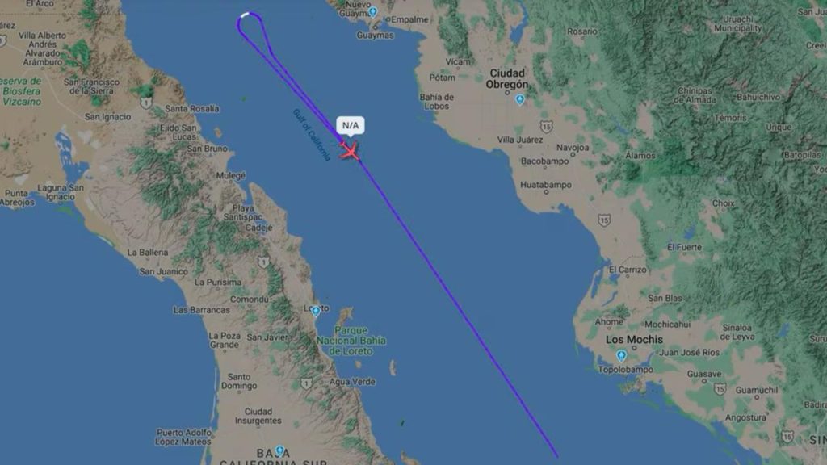The height and width of the screenshot is (465, 827).
Task: Select the Guaymas airport pin marker
Action: point(373,11)
